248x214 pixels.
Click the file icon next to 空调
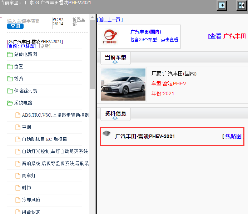pyautogui.click(x=18, y=127)
